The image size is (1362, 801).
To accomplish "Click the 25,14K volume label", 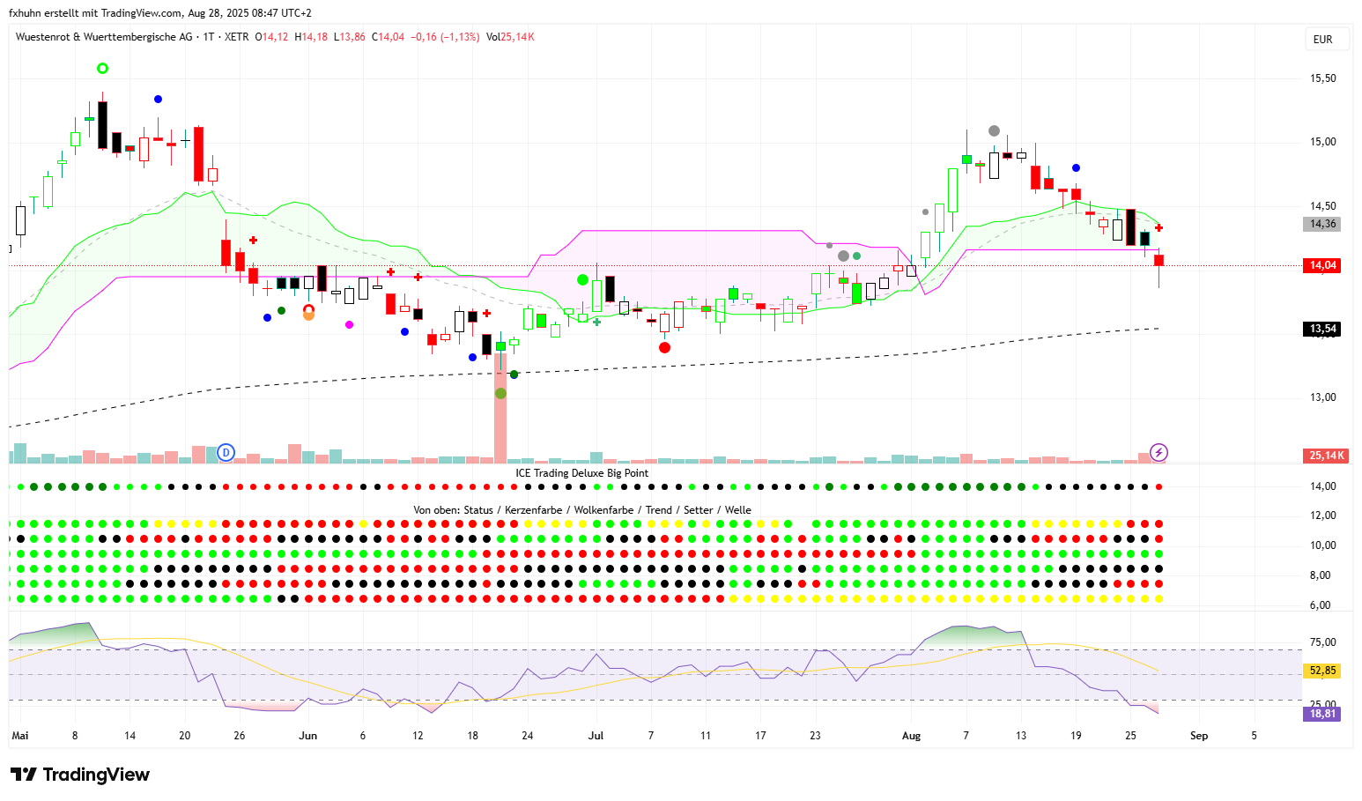I will (1325, 456).
